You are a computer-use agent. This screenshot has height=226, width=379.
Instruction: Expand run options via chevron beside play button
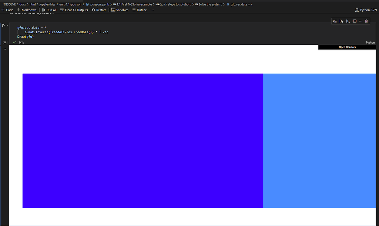point(6,25)
